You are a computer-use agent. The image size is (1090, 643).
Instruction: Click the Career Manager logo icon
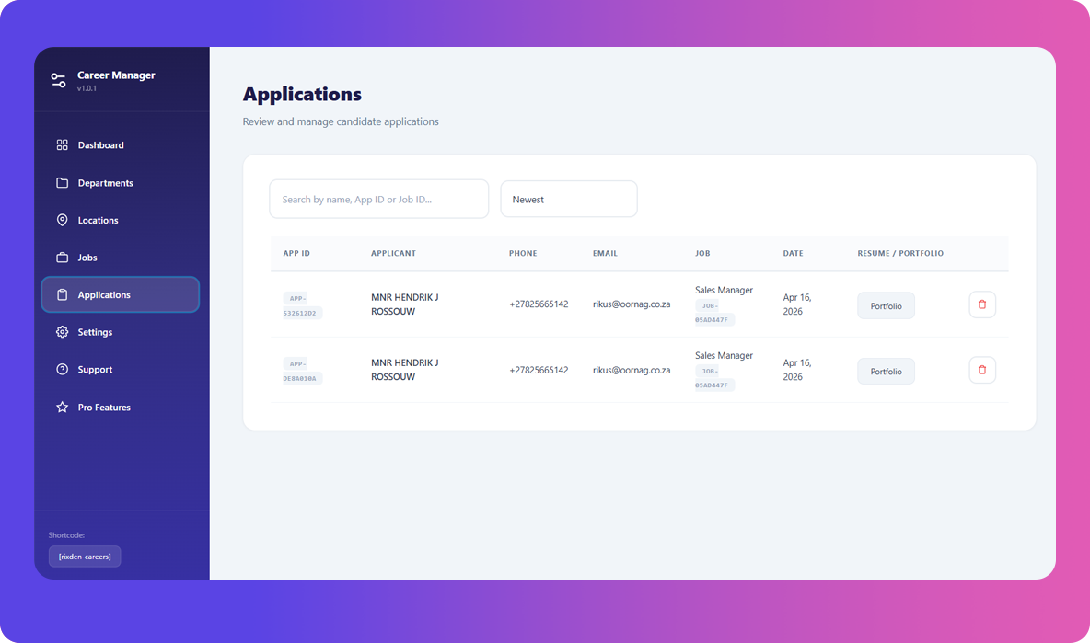pos(58,80)
